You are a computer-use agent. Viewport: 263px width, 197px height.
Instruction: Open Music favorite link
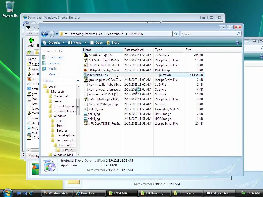52,69
